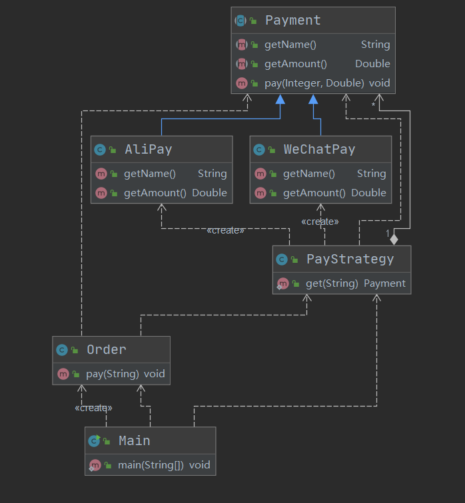Select the WeChatPay class title

coord(320,150)
